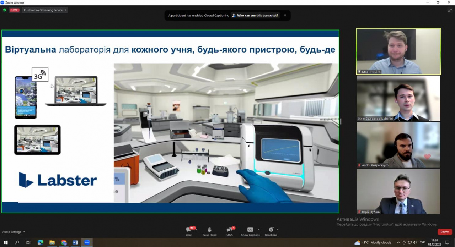Open the Reactions picker

271,231
